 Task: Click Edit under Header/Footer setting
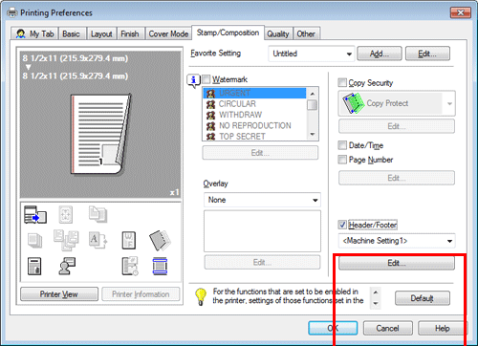[397, 263]
